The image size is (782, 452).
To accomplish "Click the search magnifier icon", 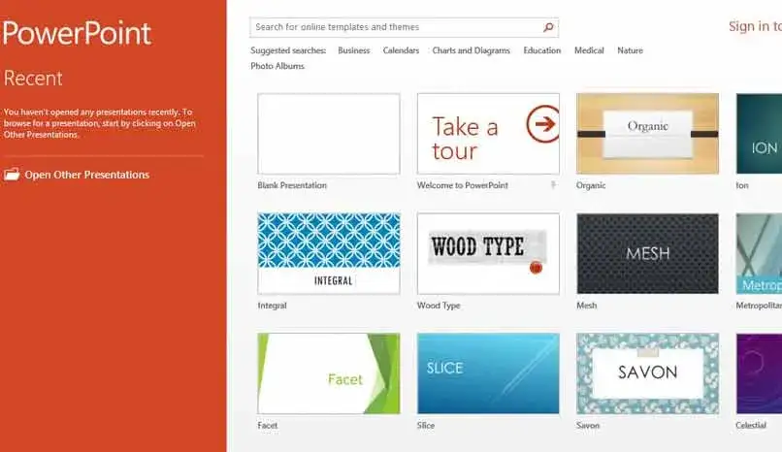I will (548, 27).
